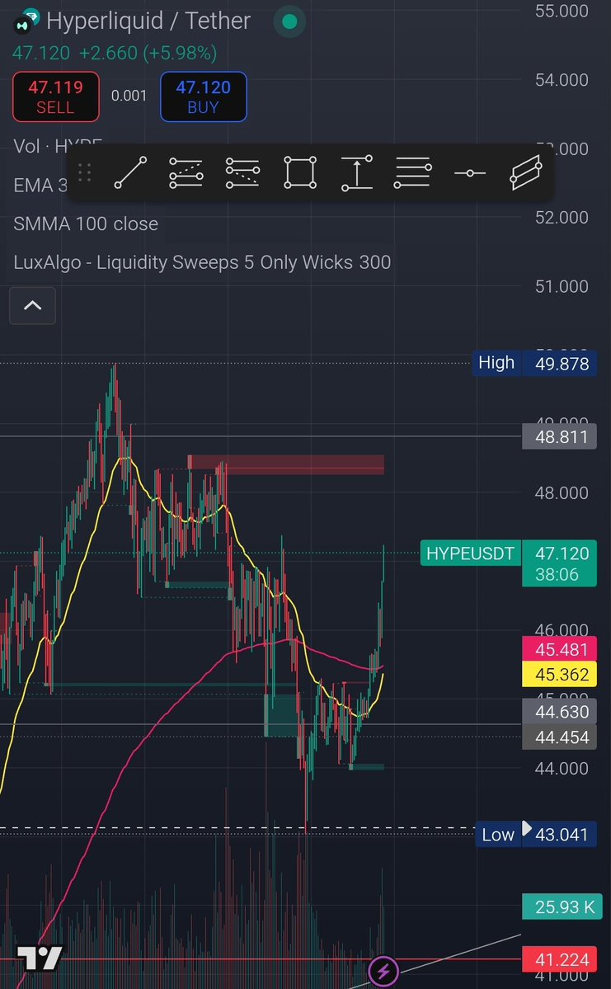This screenshot has height=989, width=611.
Task: Tap the red 41.224 price label
Action: pyautogui.click(x=559, y=960)
